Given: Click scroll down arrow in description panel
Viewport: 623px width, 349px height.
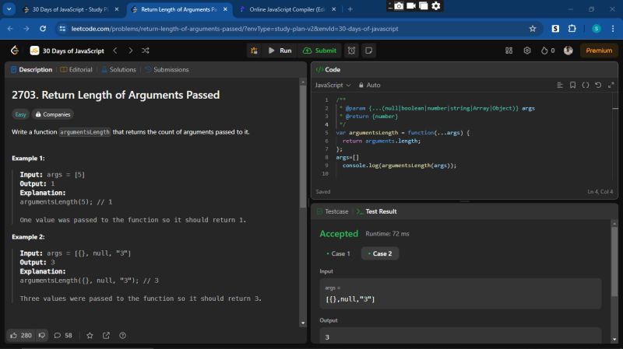Looking at the screenshot, I should (x=303, y=323).
